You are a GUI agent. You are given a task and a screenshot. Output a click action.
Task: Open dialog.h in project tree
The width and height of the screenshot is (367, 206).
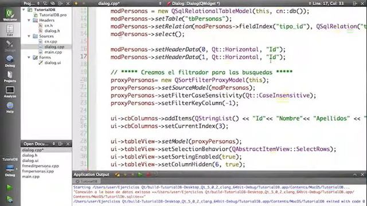52,31
